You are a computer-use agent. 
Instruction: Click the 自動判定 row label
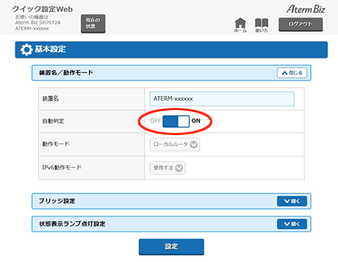(53, 122)
